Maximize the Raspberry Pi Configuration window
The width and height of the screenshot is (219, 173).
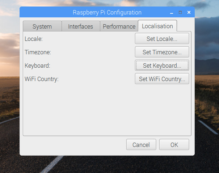180,12
